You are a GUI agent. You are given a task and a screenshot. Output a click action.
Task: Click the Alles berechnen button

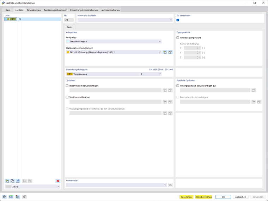(204, 197)
